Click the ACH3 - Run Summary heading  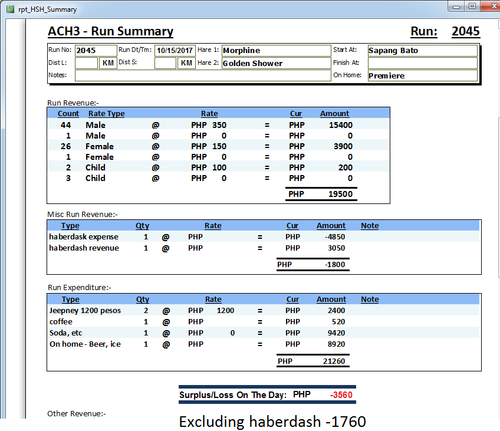(x=110, y=32)
